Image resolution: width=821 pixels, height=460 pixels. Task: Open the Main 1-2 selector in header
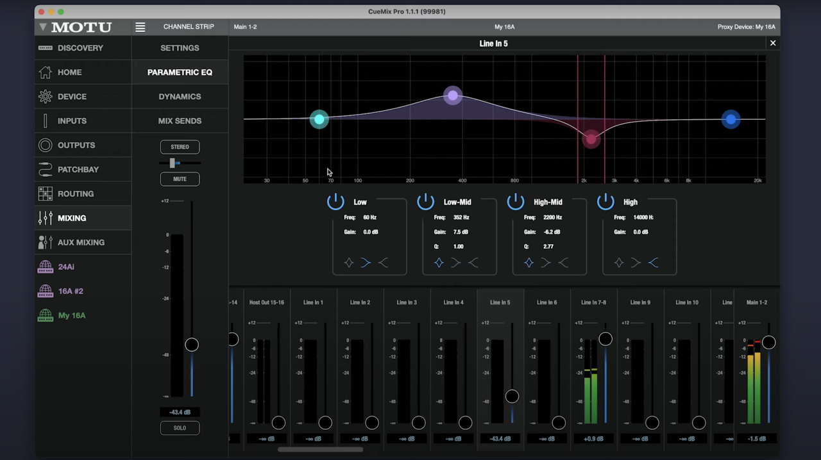[245, 27]
